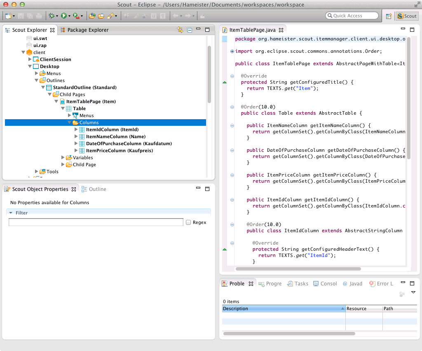
Task: Click the green Run button icon
Action: click(x=64, y=16)
